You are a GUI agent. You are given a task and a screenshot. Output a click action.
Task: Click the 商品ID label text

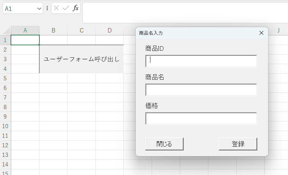point(155,48)
